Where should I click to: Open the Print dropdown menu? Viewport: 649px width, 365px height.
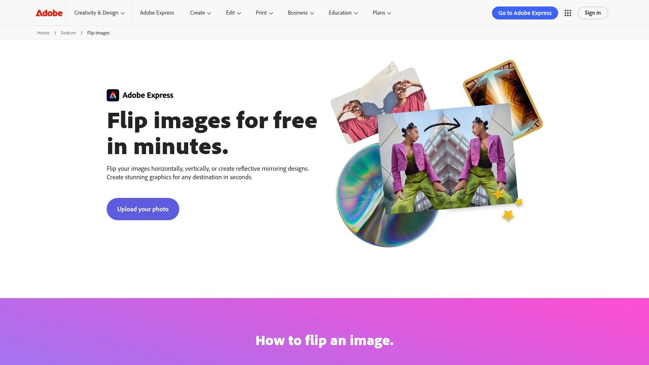click(264, 13)
